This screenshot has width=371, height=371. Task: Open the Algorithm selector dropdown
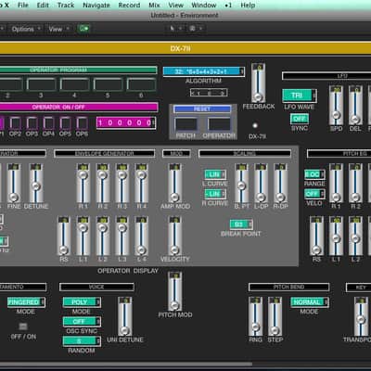[204, 71]
